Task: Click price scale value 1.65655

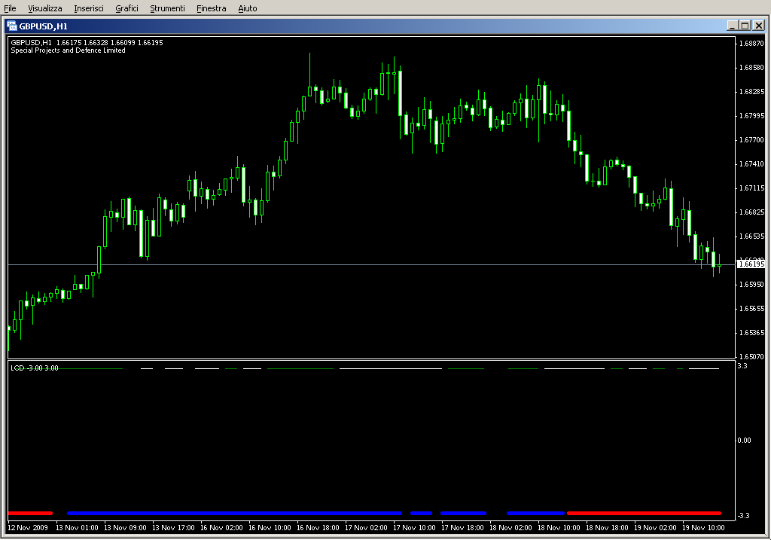Action: [752, 308]
